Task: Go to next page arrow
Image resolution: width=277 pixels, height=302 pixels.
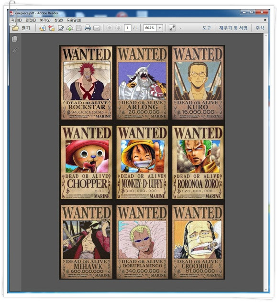Action: 119,28
